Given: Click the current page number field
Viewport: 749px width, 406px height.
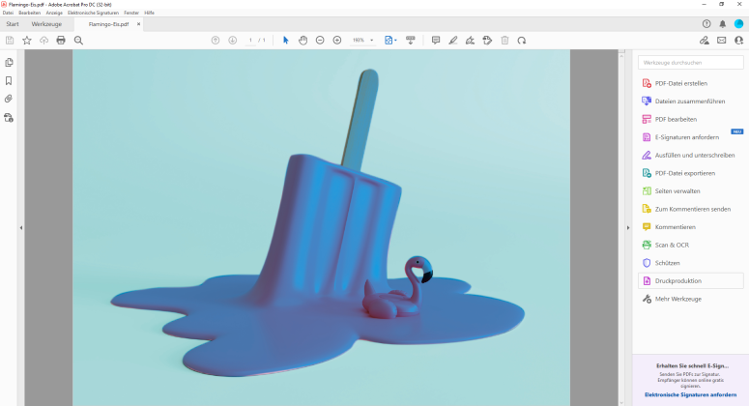Looking at the screenshot, I should point(250,41).
